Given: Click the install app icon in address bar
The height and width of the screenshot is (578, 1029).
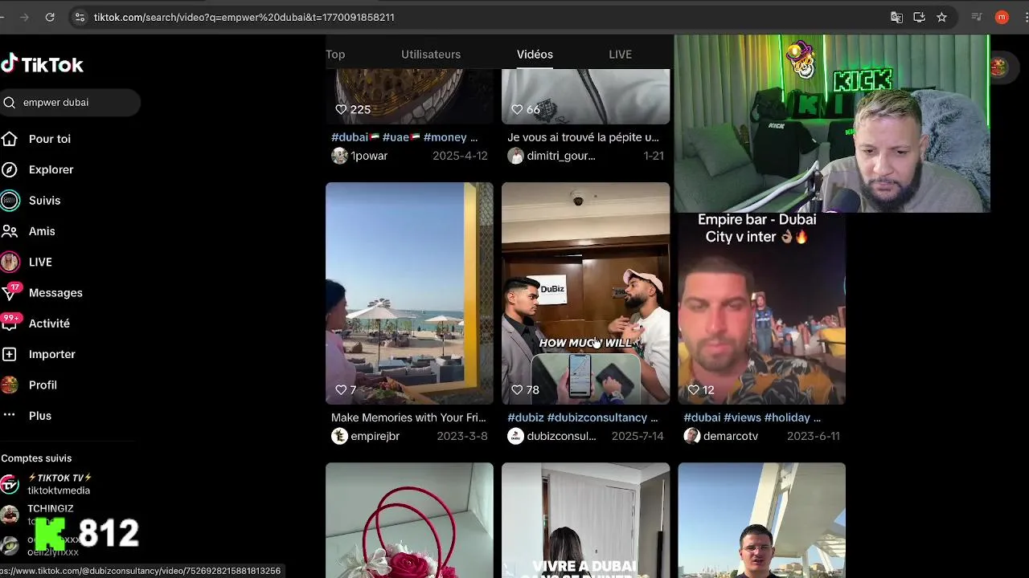Looking at the screenshot, I should coord(919,17).
